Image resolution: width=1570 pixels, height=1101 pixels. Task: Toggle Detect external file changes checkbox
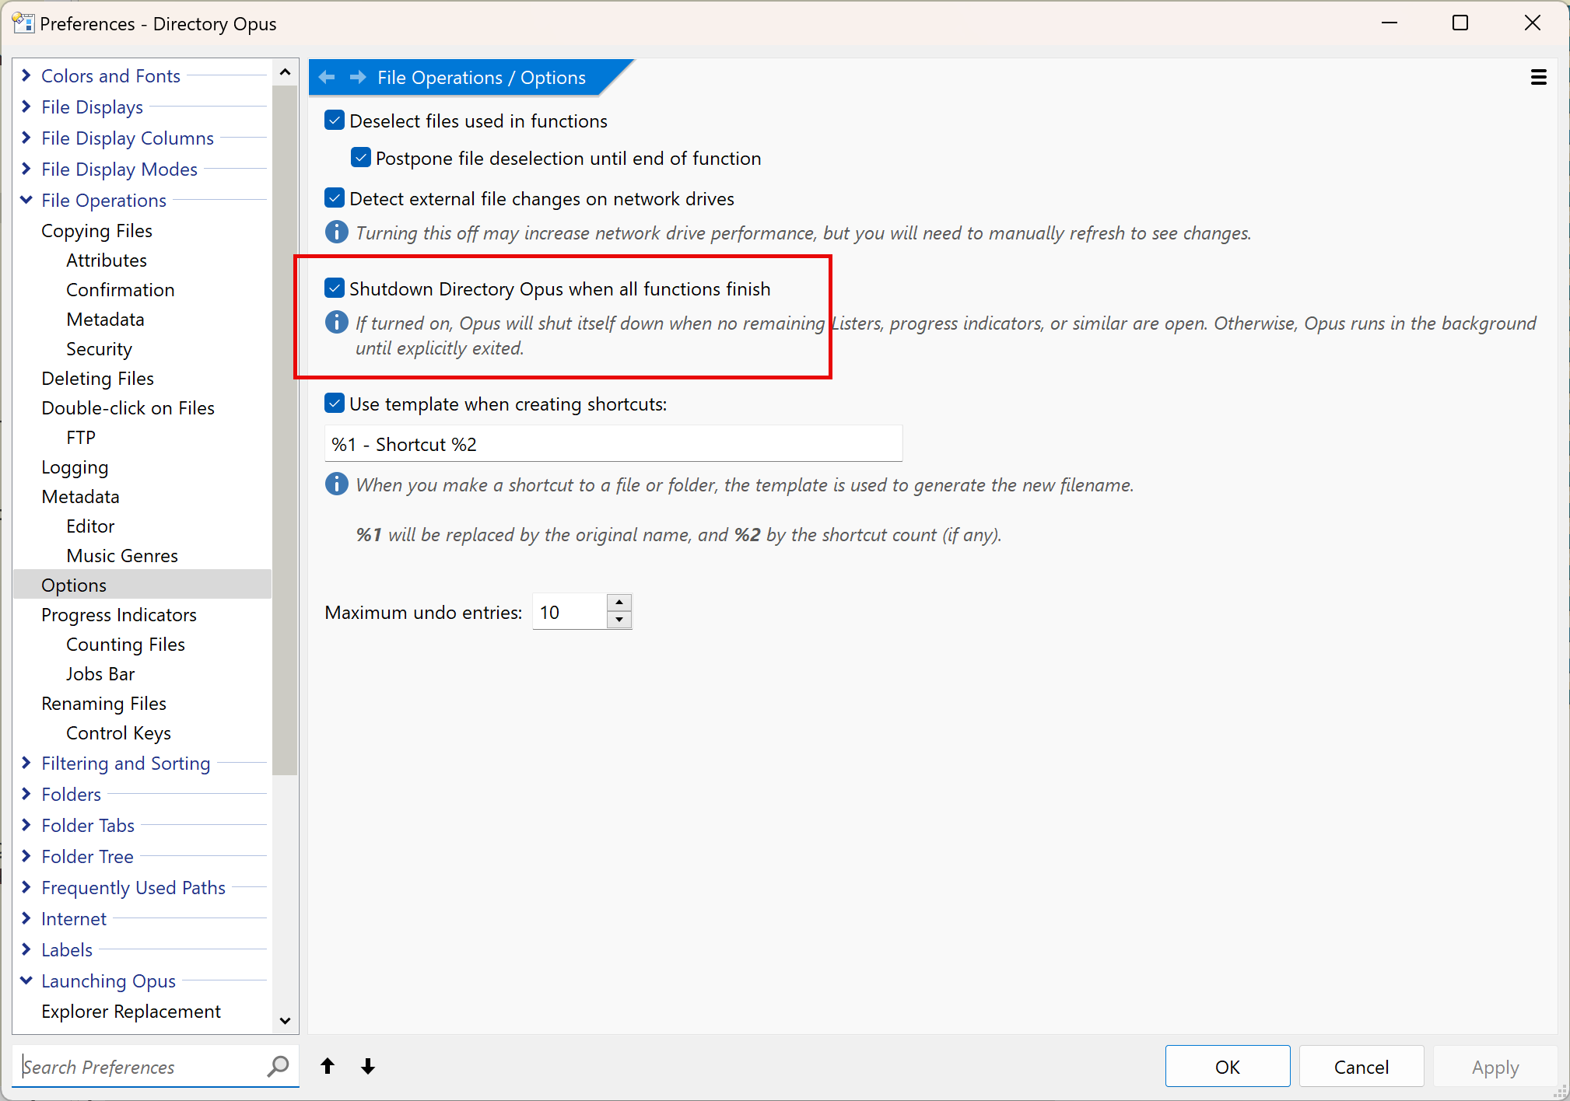pyautogui.click(x=335, y=197)
